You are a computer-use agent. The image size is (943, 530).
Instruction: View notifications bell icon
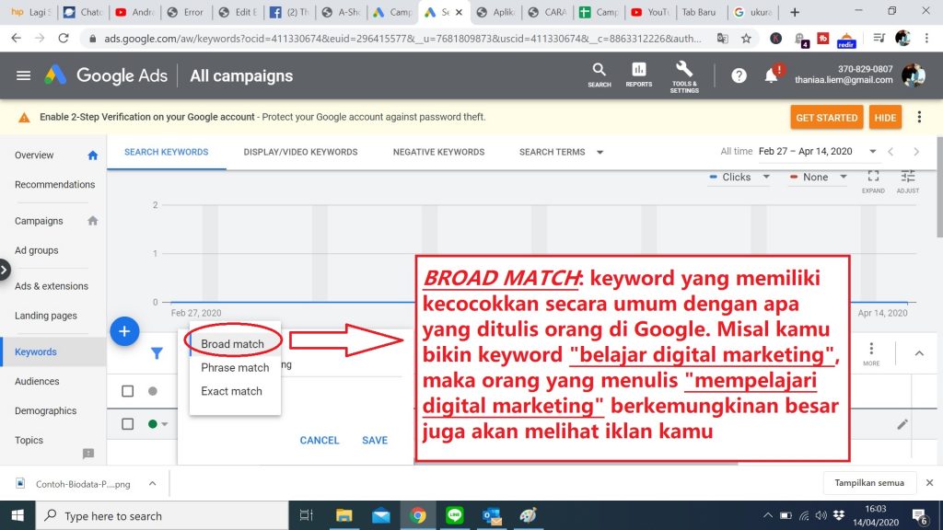[x=772, y=75]
